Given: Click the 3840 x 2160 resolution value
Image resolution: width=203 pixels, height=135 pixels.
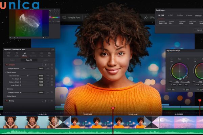Looking at the screenshot, I should (x=163, y=23).
